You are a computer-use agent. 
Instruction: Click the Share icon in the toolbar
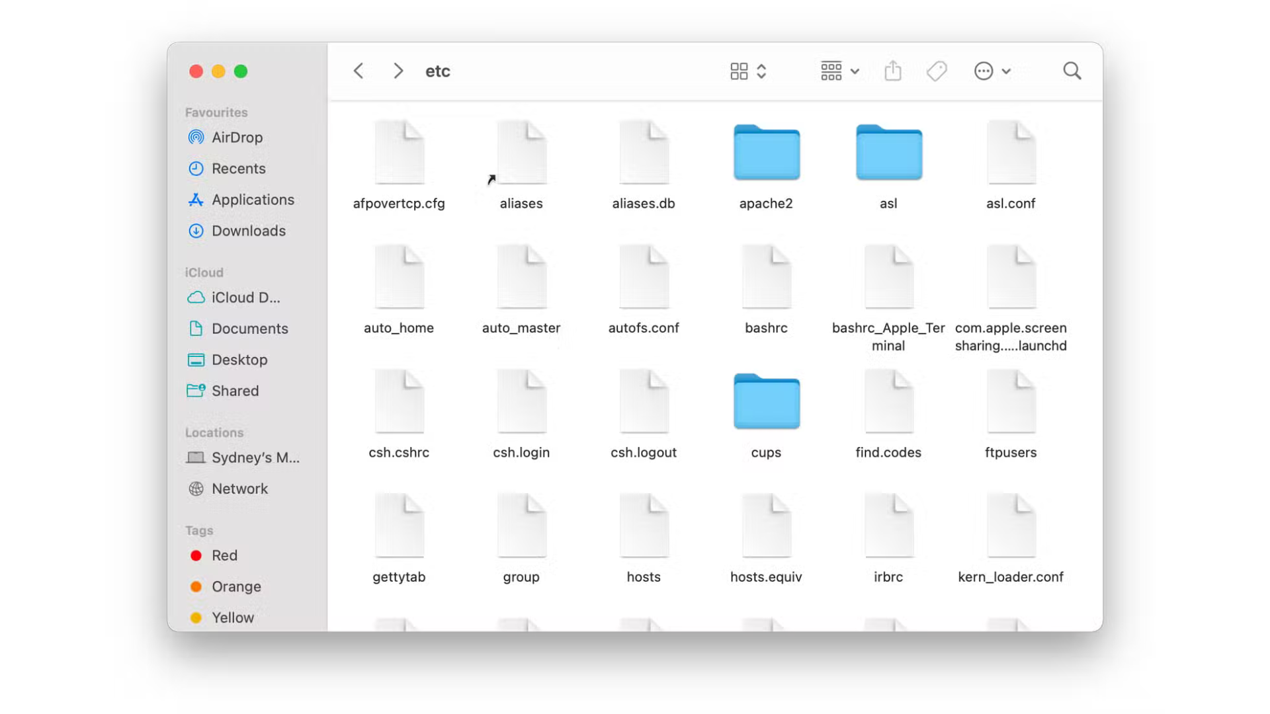click(893, 70)
